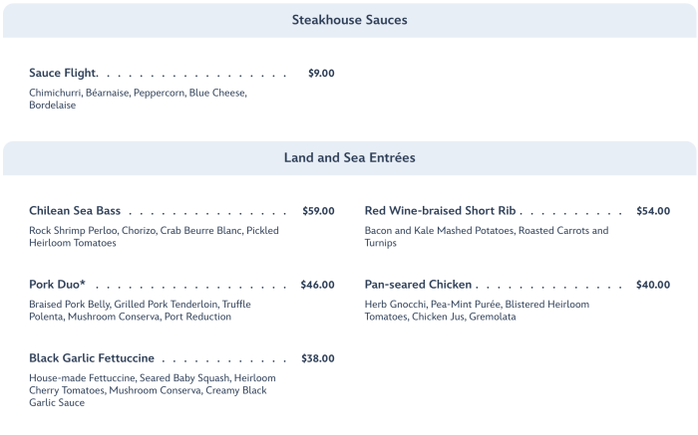The image size is (698, 435).
Task: Click the Chimichurri, Béarnaise sauce description
Action: pos(138,99)
